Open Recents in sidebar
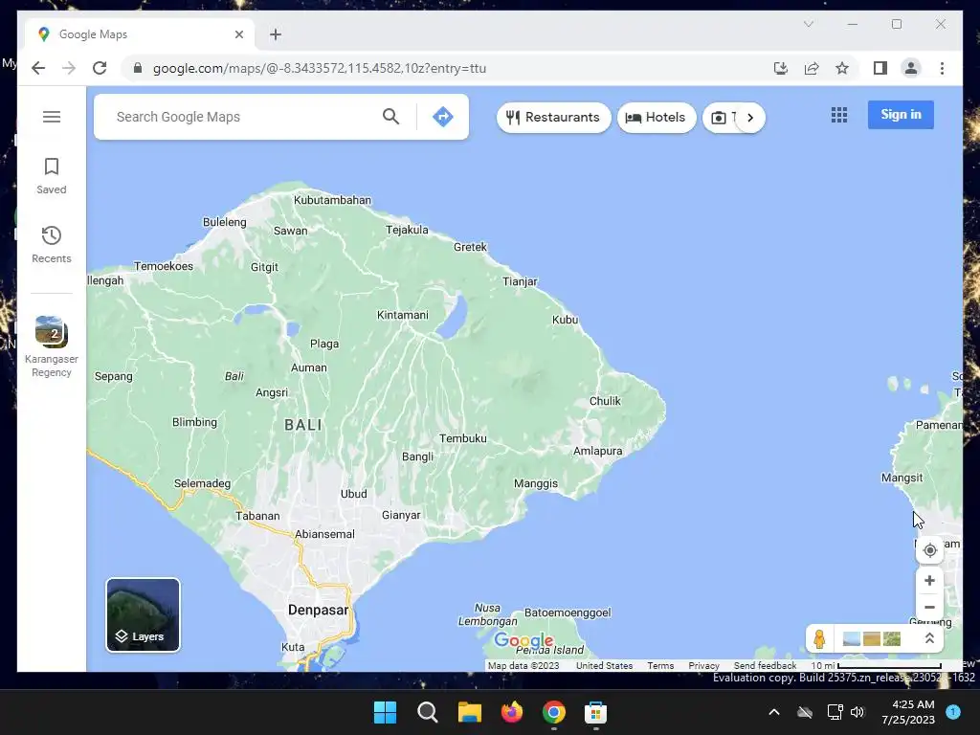The height and width of the screenshot is (735, 980). click(52, 244)
